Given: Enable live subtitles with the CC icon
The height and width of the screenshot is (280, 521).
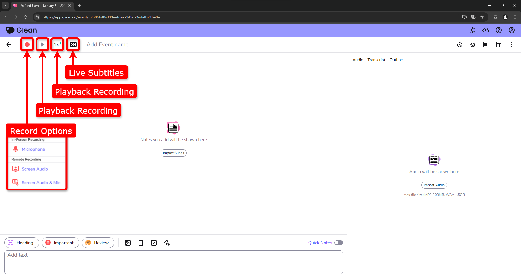Looking at the screenshot, I should tap(73, 44).
